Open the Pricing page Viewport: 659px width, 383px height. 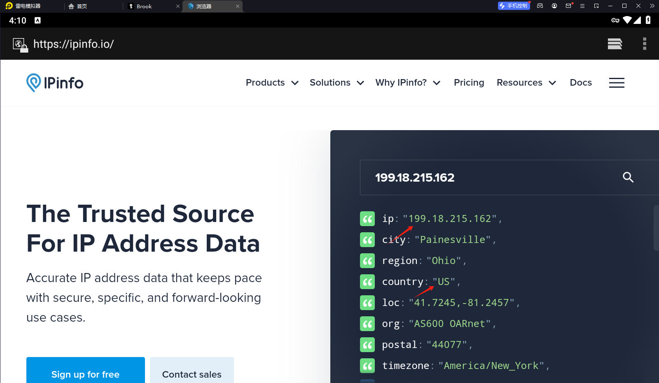point(469,83)
